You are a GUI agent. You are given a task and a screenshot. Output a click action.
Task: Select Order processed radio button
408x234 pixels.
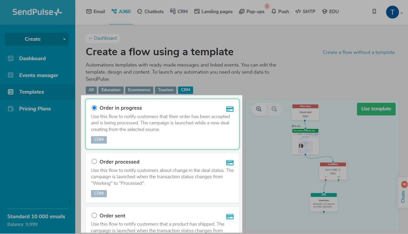coord(94,161)
